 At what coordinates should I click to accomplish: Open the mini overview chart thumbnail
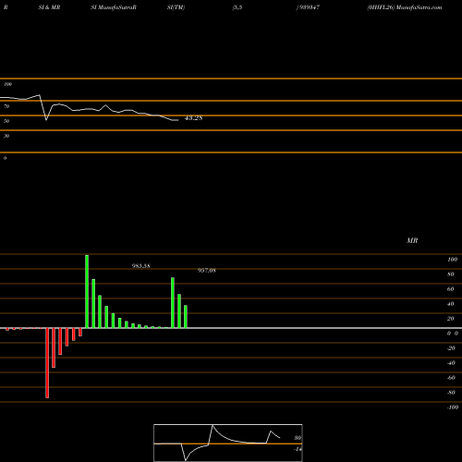[228, 443]
